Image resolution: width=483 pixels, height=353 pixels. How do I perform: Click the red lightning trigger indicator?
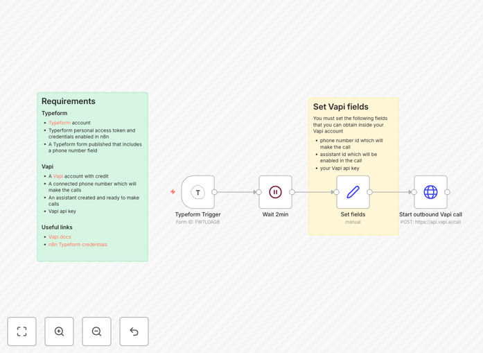pos(173,192)
